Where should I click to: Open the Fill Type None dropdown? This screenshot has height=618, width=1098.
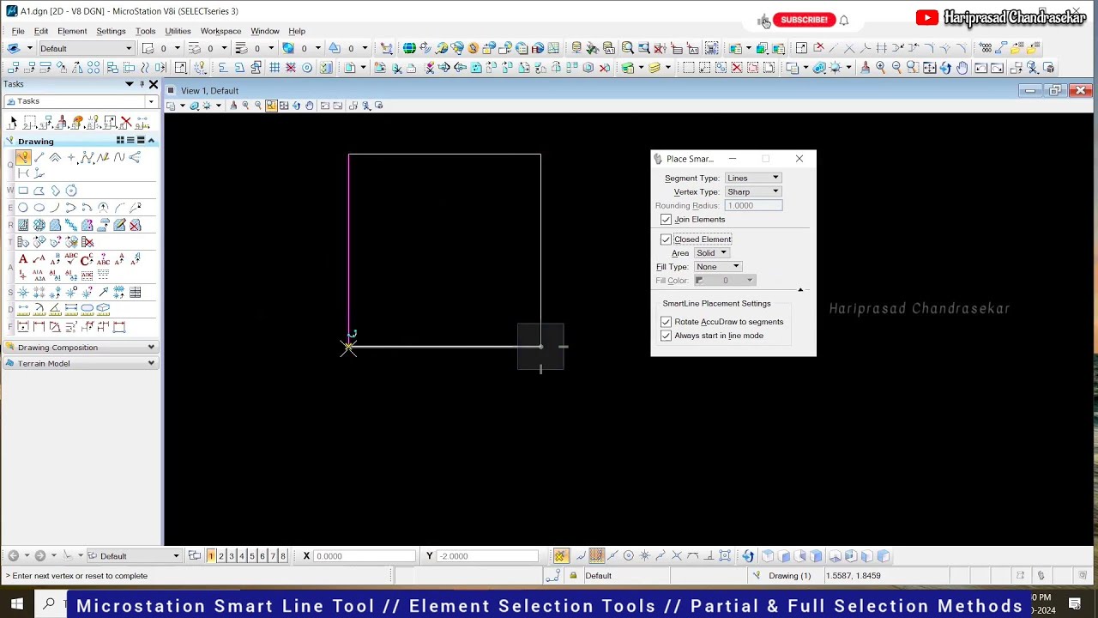(x=718, y=267)
